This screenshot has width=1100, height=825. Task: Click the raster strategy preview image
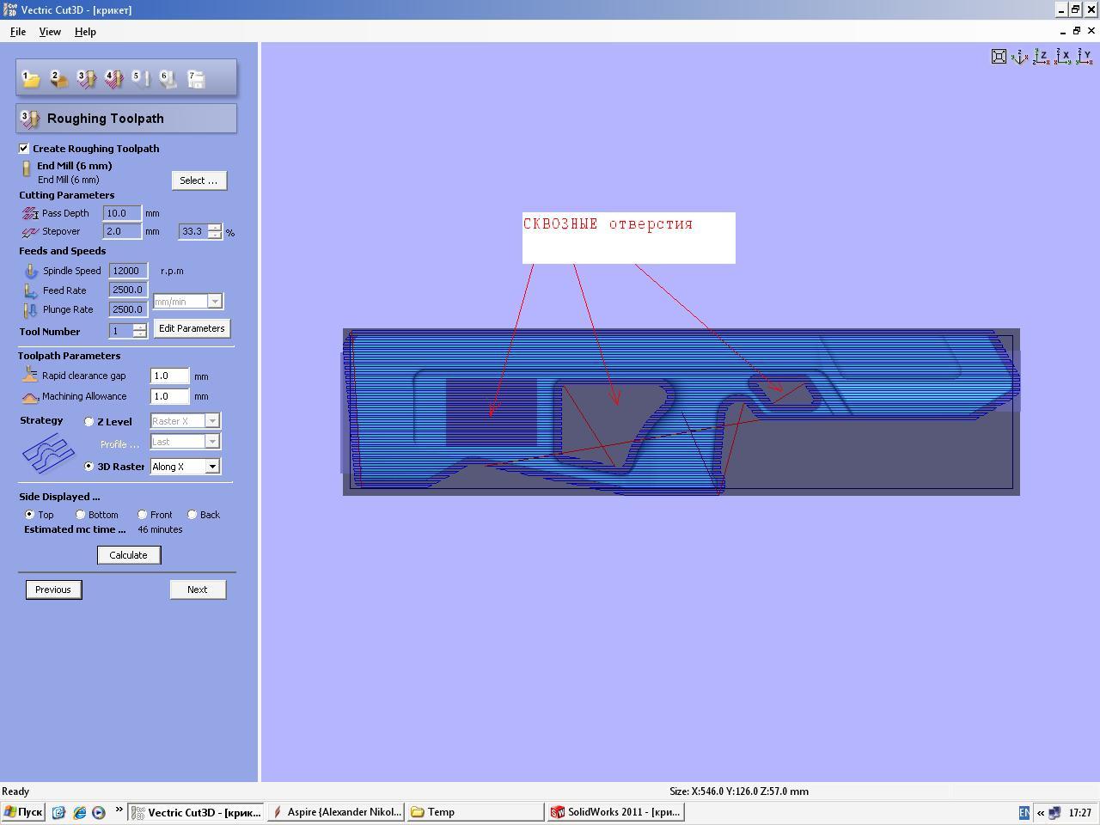[x=48, y=453]
